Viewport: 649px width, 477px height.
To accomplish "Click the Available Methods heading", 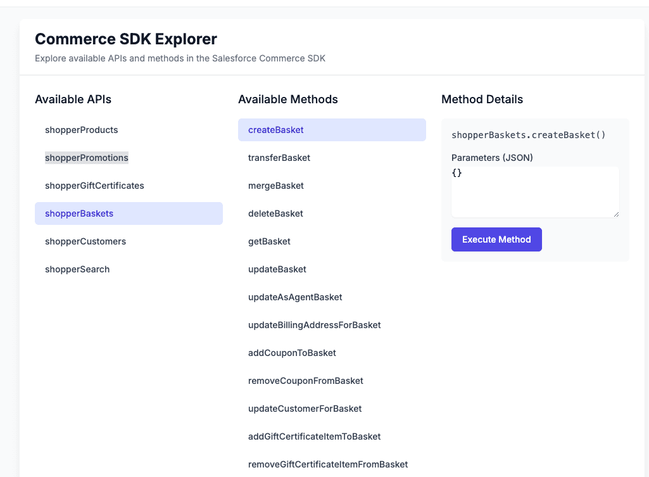I will [288, 99].
